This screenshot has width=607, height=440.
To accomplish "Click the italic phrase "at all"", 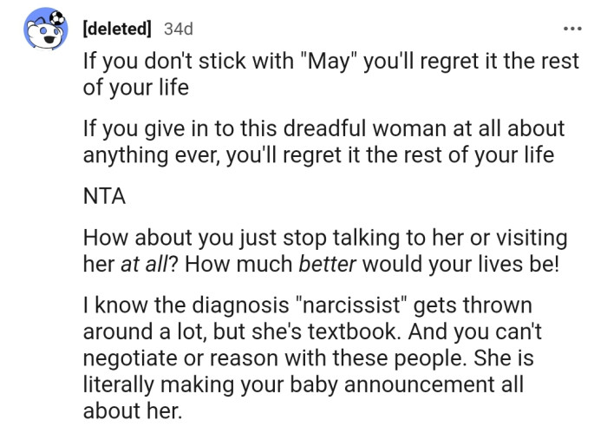I will pyautogui.click(x=143, y=263).
